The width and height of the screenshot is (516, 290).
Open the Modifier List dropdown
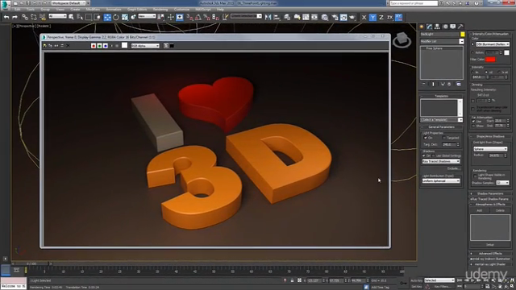[442, 41]
